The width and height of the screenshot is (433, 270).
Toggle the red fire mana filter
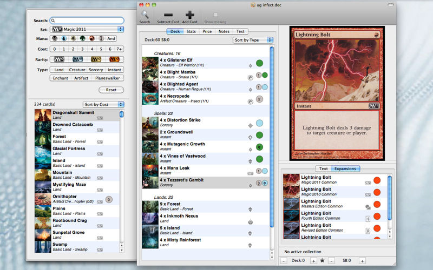(92, 38)
